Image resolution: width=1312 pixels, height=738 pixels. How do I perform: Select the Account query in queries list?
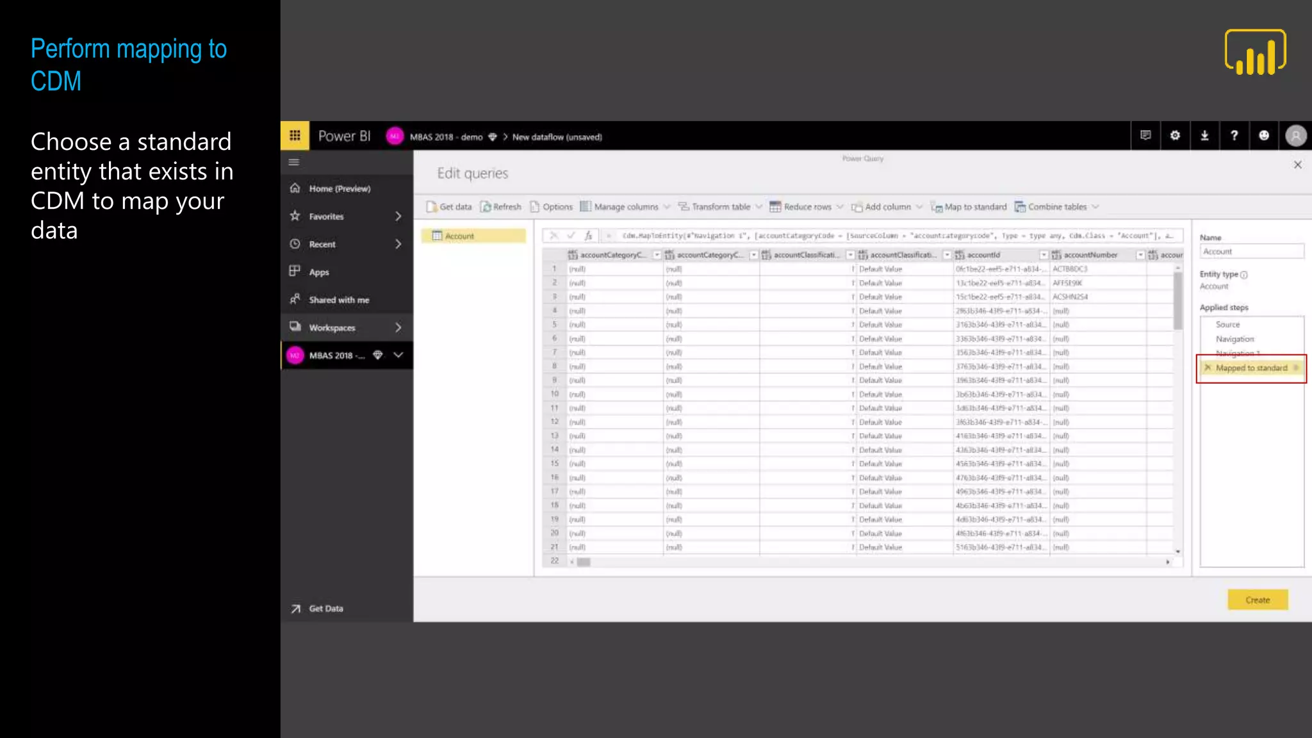coord(473,236)
